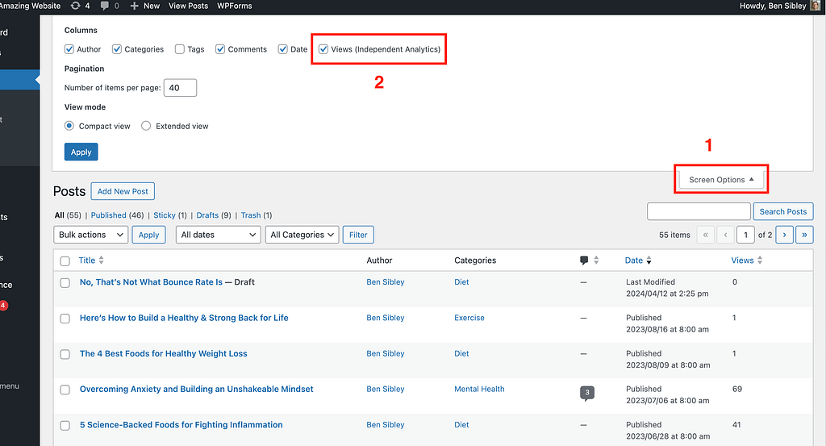Click Ben Sibley's avatar in admin bar
Image resolution: width=826 pixels, height=446 pixels.
point(815,6)
